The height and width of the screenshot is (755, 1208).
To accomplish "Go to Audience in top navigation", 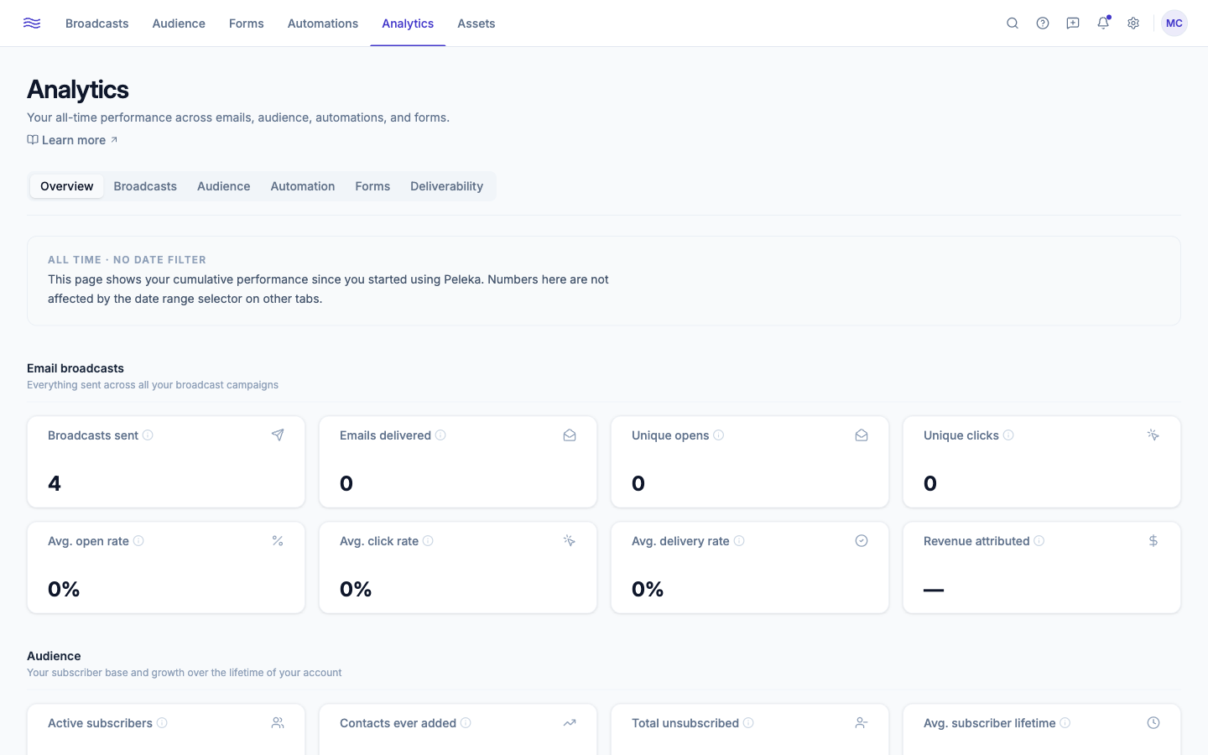I will [179, 23].
